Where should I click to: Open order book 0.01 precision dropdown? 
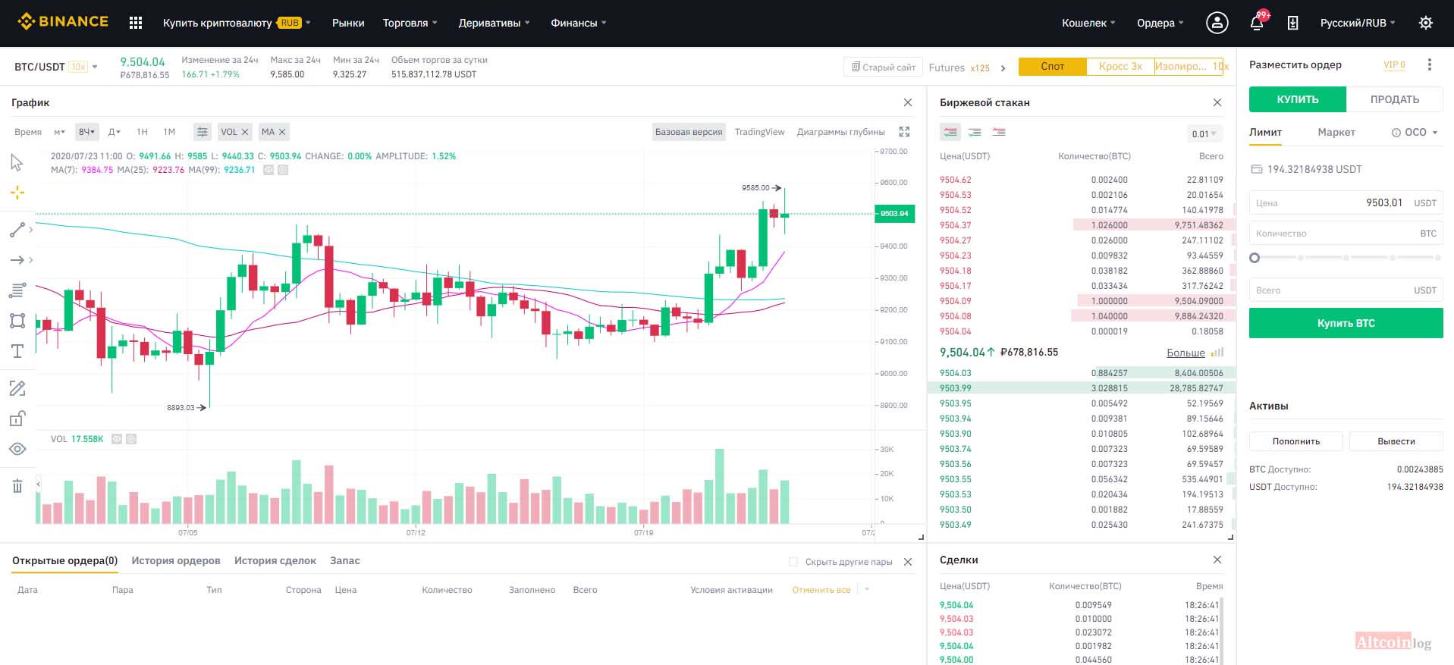coord(1204,134)
